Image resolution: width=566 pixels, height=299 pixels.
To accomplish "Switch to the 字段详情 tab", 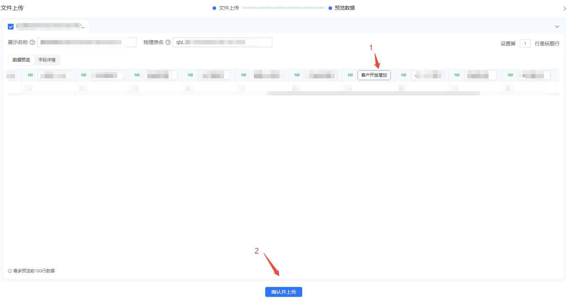I will (x=47, y=60).
